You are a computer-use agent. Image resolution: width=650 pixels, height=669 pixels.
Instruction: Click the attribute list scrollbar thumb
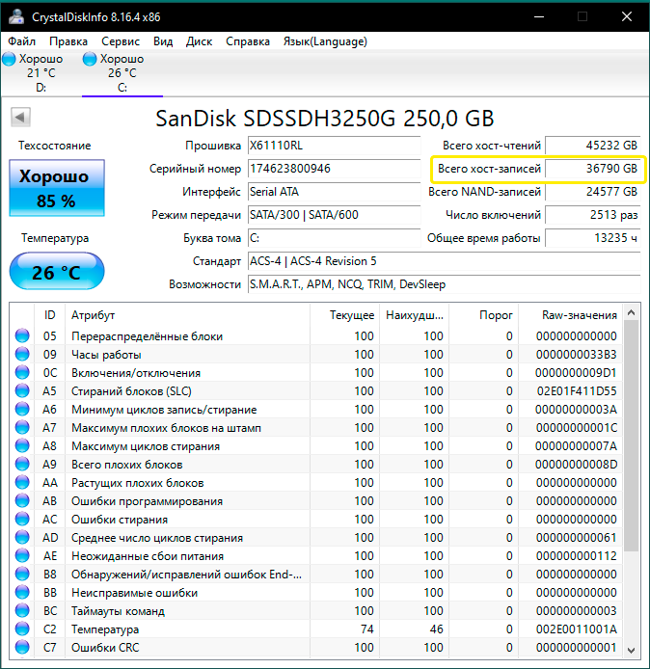[x=632, y=436]
